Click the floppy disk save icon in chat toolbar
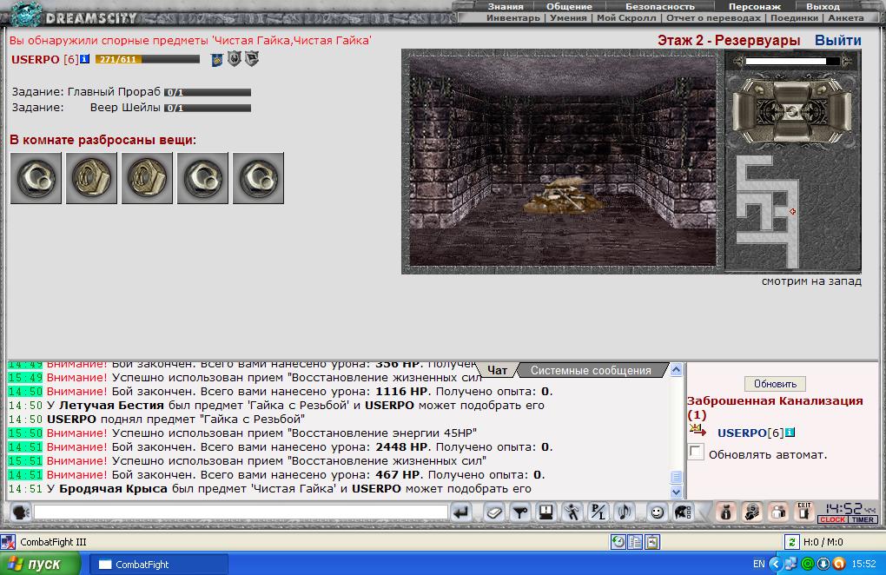Image resolution: width=886 pixels, height=575 pixels. coord(545,512)
